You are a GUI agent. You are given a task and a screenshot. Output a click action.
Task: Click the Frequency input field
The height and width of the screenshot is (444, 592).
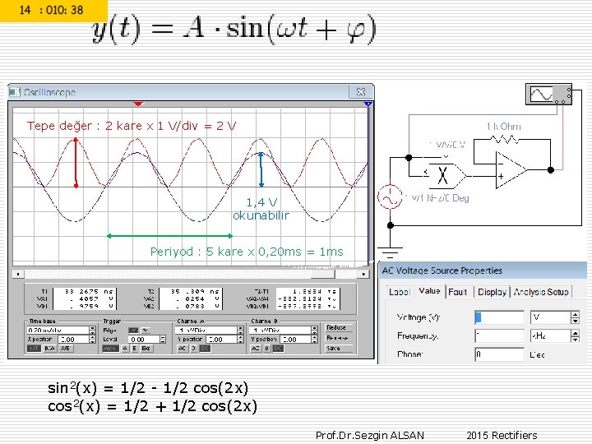(500, 335)
